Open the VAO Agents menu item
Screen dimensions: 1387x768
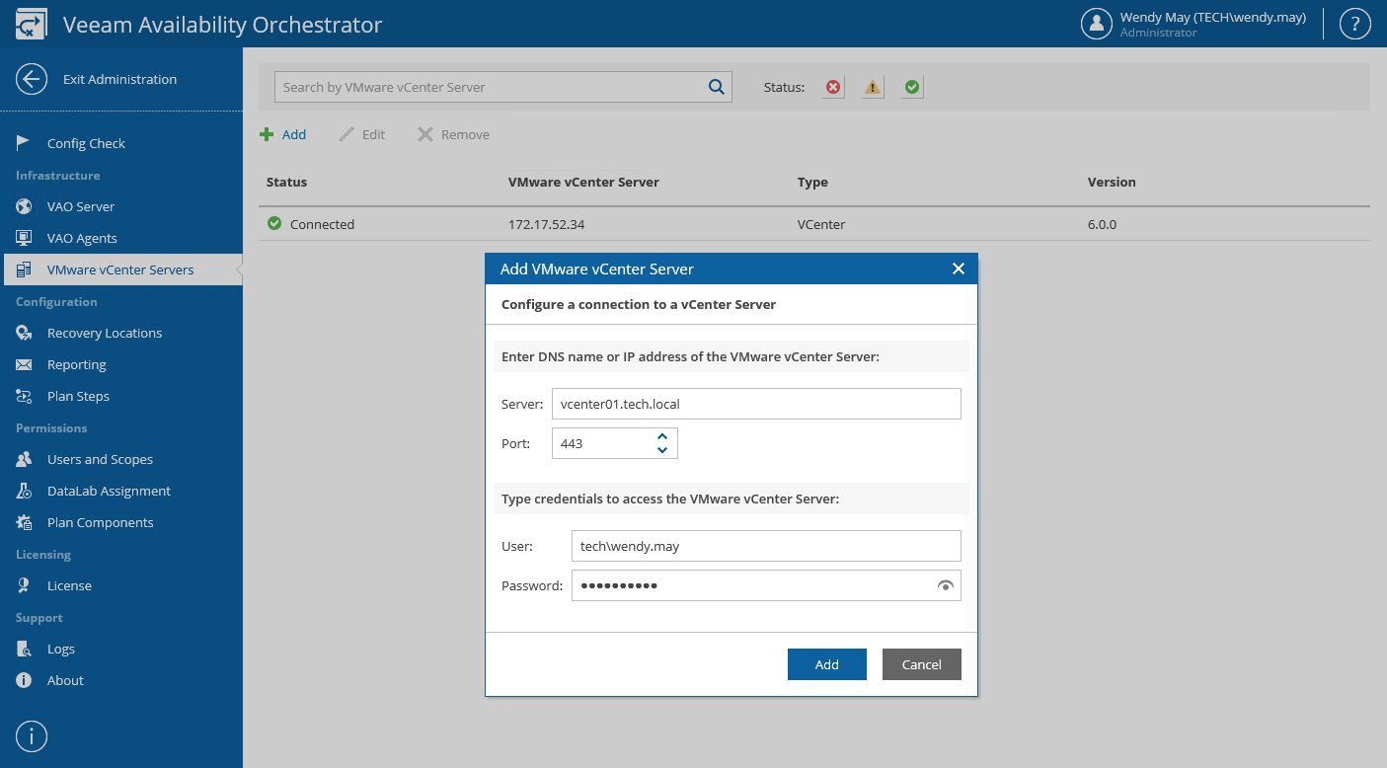click(82, 238)
